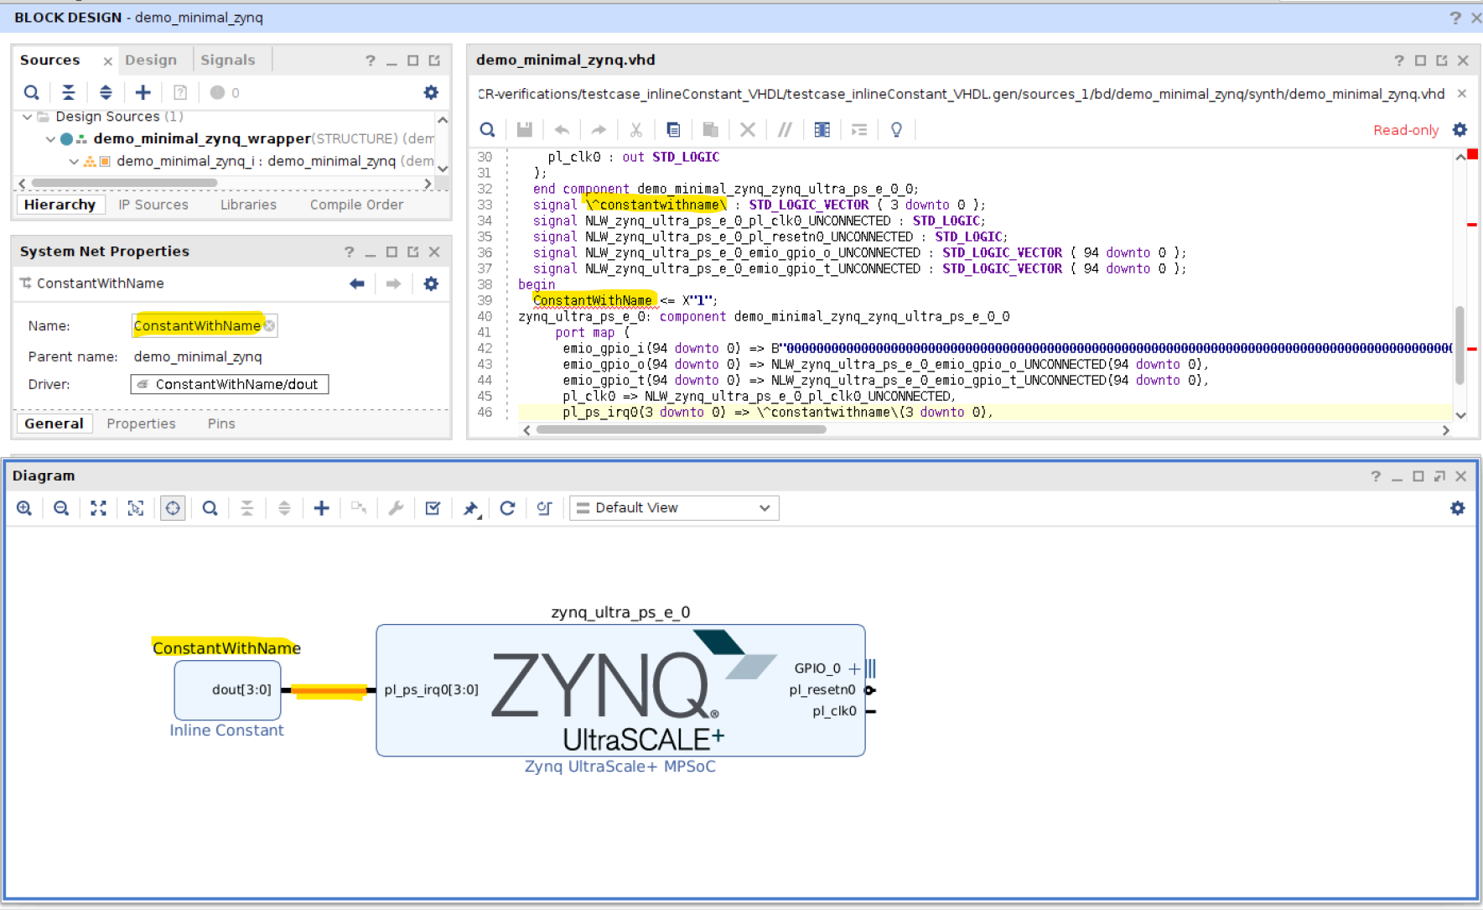1483x910 pixels.
Task: Click the net Name input field
Action: click(x=198, y=325)
